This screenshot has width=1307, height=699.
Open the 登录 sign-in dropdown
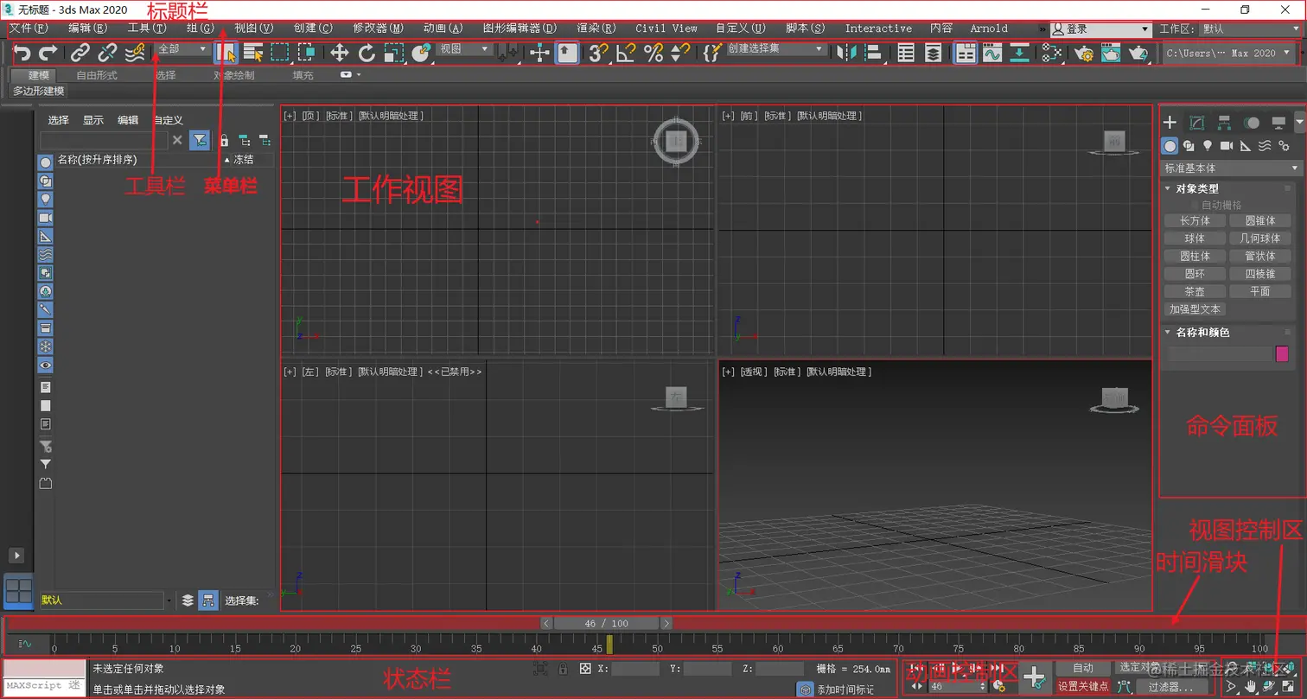tap(1101, 29)
